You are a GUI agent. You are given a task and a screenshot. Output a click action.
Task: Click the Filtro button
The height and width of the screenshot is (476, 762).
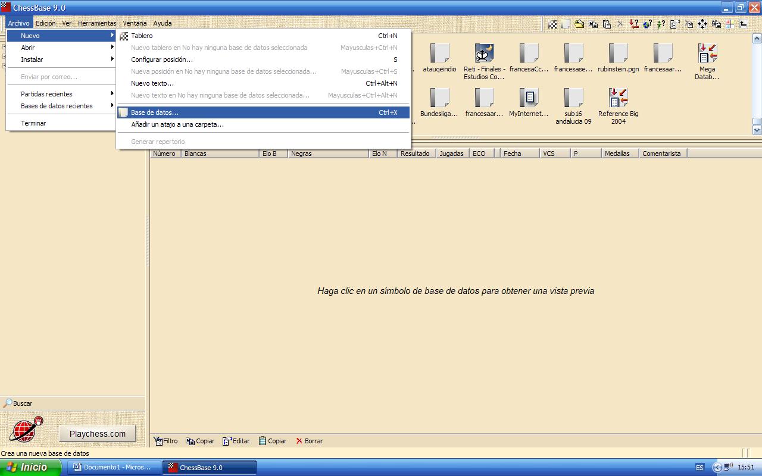pos(165,441)
